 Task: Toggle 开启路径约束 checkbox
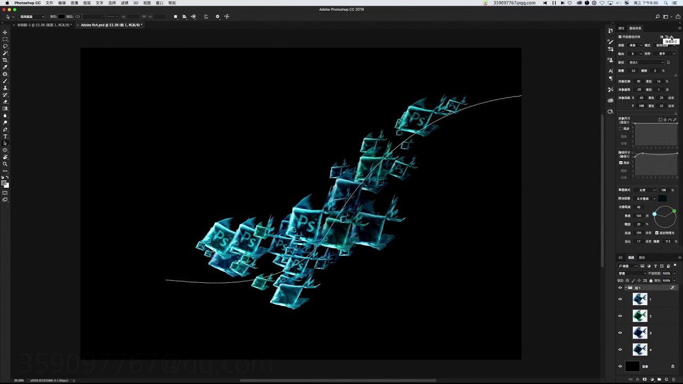click(x=620, y=37)
